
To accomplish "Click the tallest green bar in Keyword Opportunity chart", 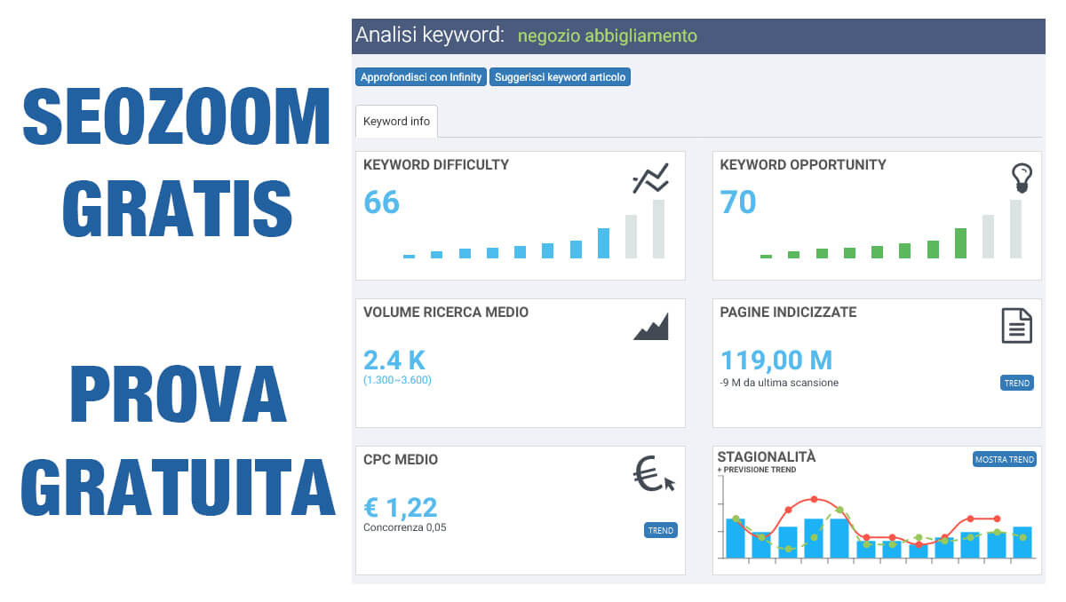I will (x=960, y=242).
